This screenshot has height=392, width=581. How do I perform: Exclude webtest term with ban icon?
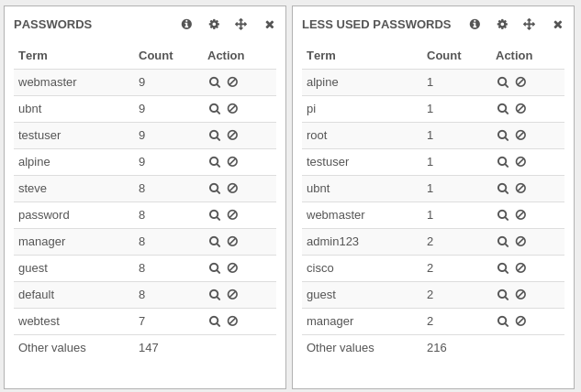coord(232,321)
